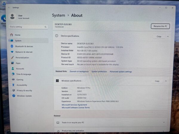Click the Accounts person icon

click(13, 68)
